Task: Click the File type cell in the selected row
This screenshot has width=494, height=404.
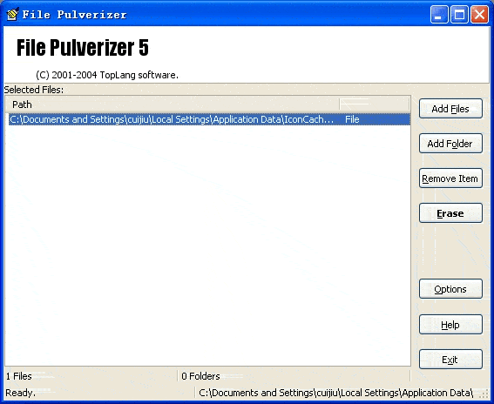Action: (x=352, y=119)
